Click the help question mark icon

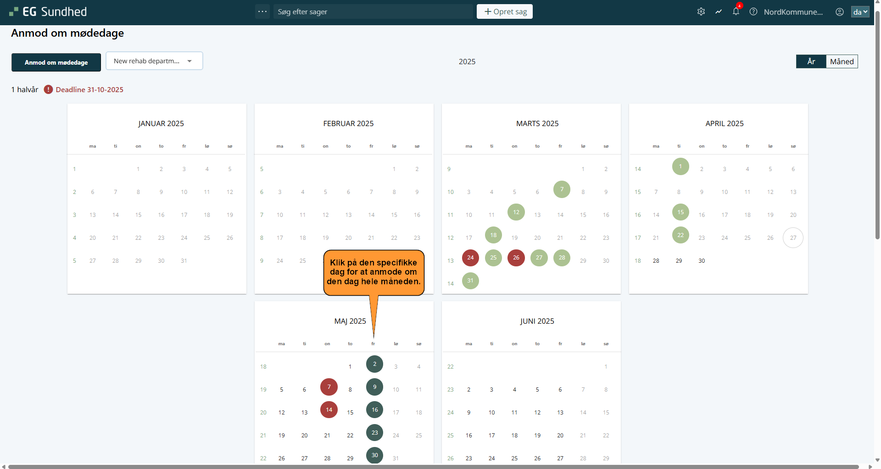click(753, 12)
